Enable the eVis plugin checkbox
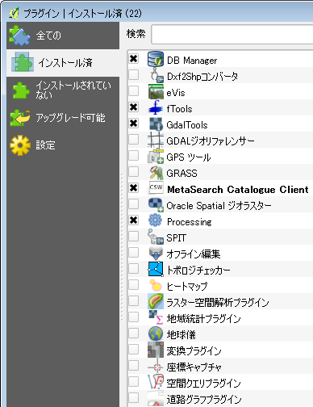The height and width of the screenshot is (407, 313). (133, 91)
